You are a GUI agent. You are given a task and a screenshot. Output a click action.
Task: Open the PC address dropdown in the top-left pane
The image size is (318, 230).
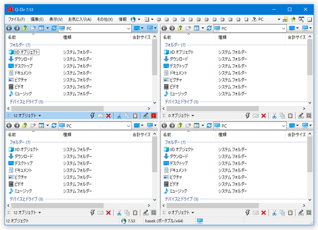(x=128, y=29)
